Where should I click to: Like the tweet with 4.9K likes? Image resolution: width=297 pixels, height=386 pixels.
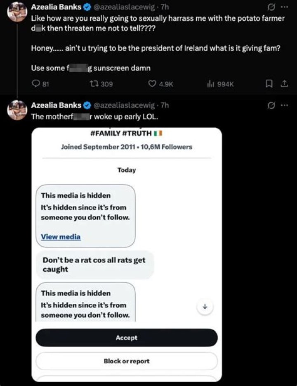[152, 84]
